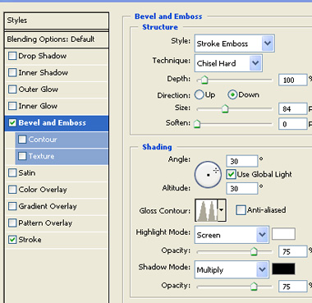Click the Depth value field showing 100
Screen dimensions: 312x303
tap(292, 80)
